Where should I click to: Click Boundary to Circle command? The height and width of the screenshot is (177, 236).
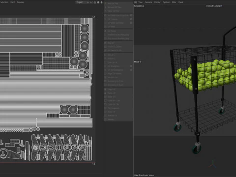pos(118,81)
